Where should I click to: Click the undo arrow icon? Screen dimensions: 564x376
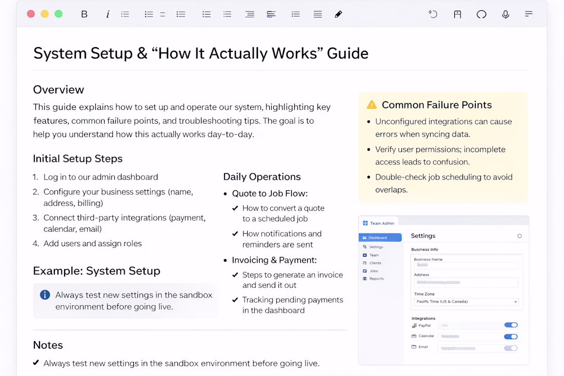pos(433,14)
